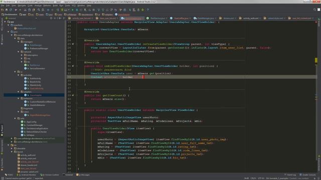This screenshot has width=321, height=180.
Task: Collapse the utils folder node
Action: pyautogui.click(x=15, y=118)
